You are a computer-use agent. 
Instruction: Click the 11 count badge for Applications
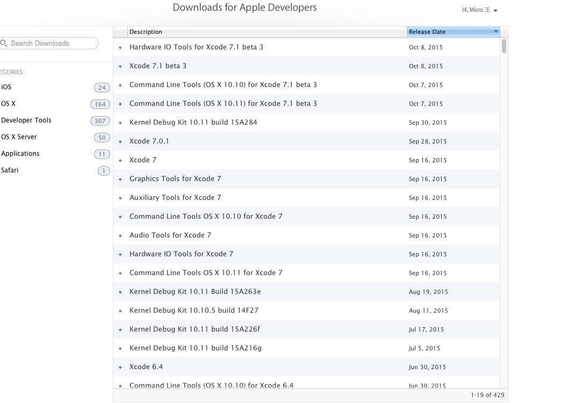[x=102, y=154]
